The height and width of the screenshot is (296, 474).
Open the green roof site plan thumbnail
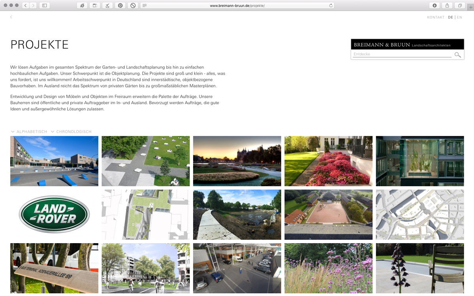pyautogui.click(x=146, y=215)
